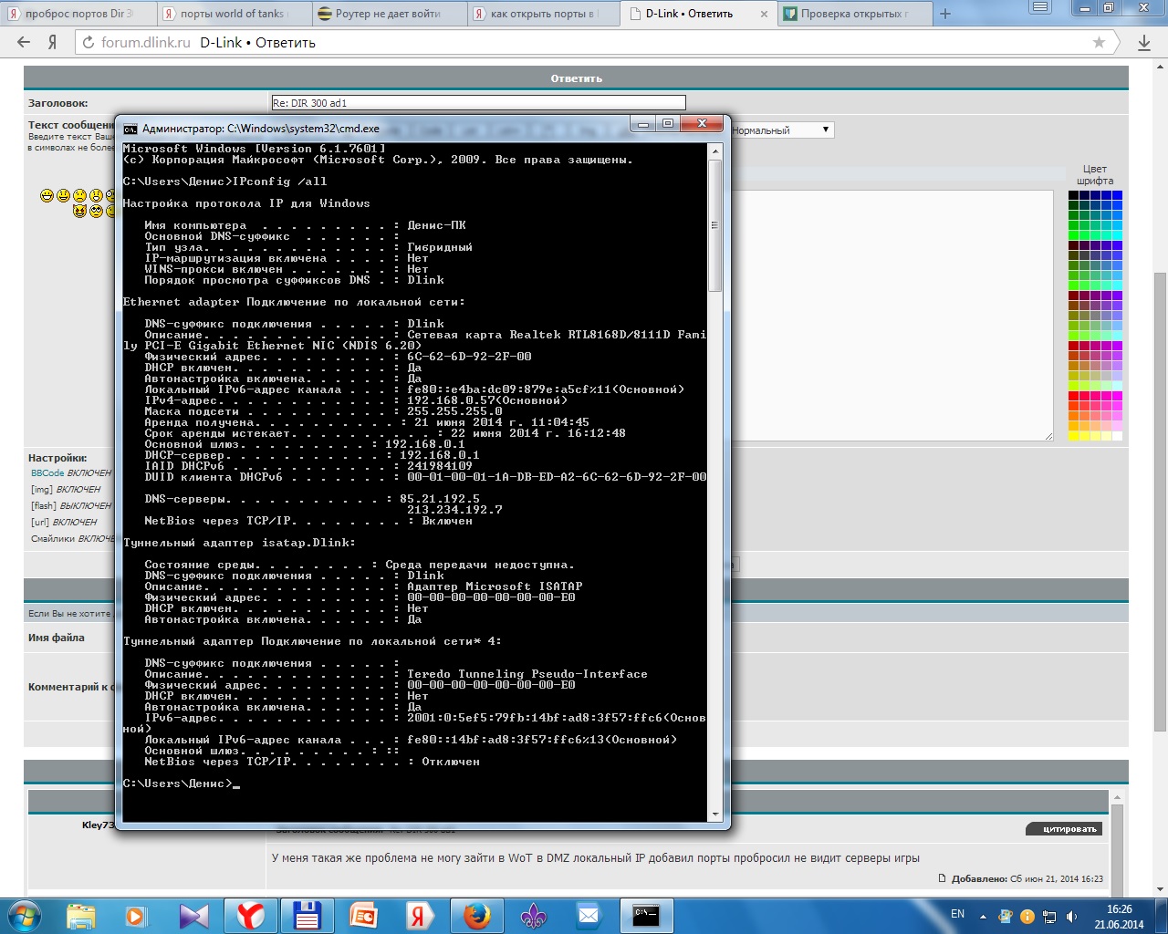Click the volume speaker tray icon
This screenshot has width=1168, height=934.
[1072, 916]
